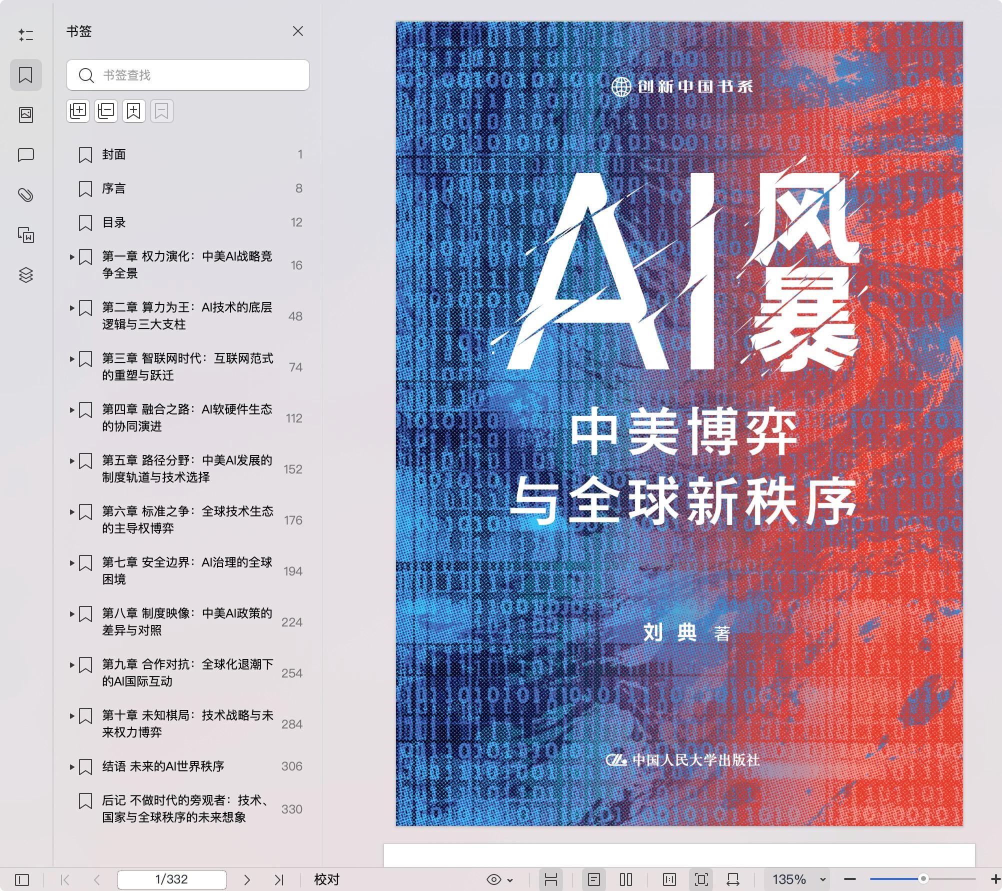
Task: Open the comments panel in the sidebar
Action: (25, 155)
